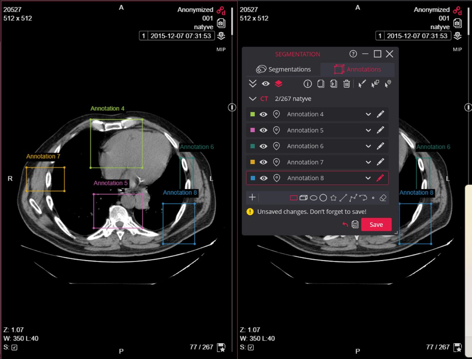Edit Annotation 4 with pencil icon
472x359 pixels.
tap(380, 114)
